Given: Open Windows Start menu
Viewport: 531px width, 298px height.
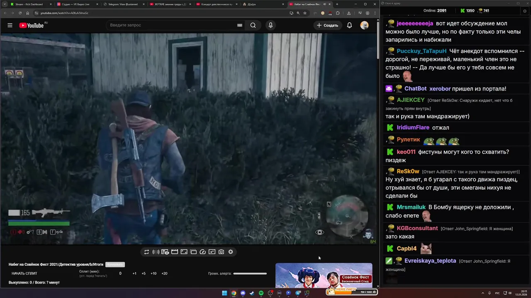Looking at the screenshot, I should click(224, 293).
